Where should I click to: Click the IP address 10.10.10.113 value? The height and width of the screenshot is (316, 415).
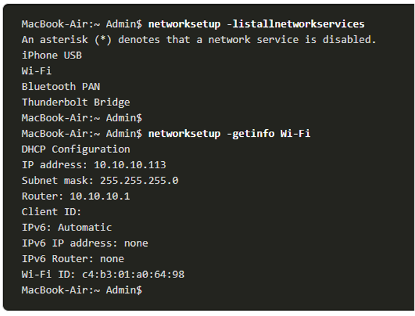(x=130, y=165)
